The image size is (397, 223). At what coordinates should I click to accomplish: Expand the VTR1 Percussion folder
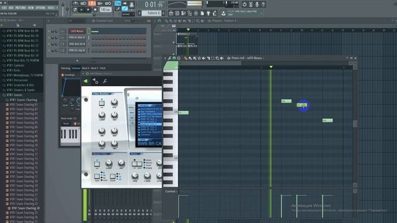click(17, 80)
